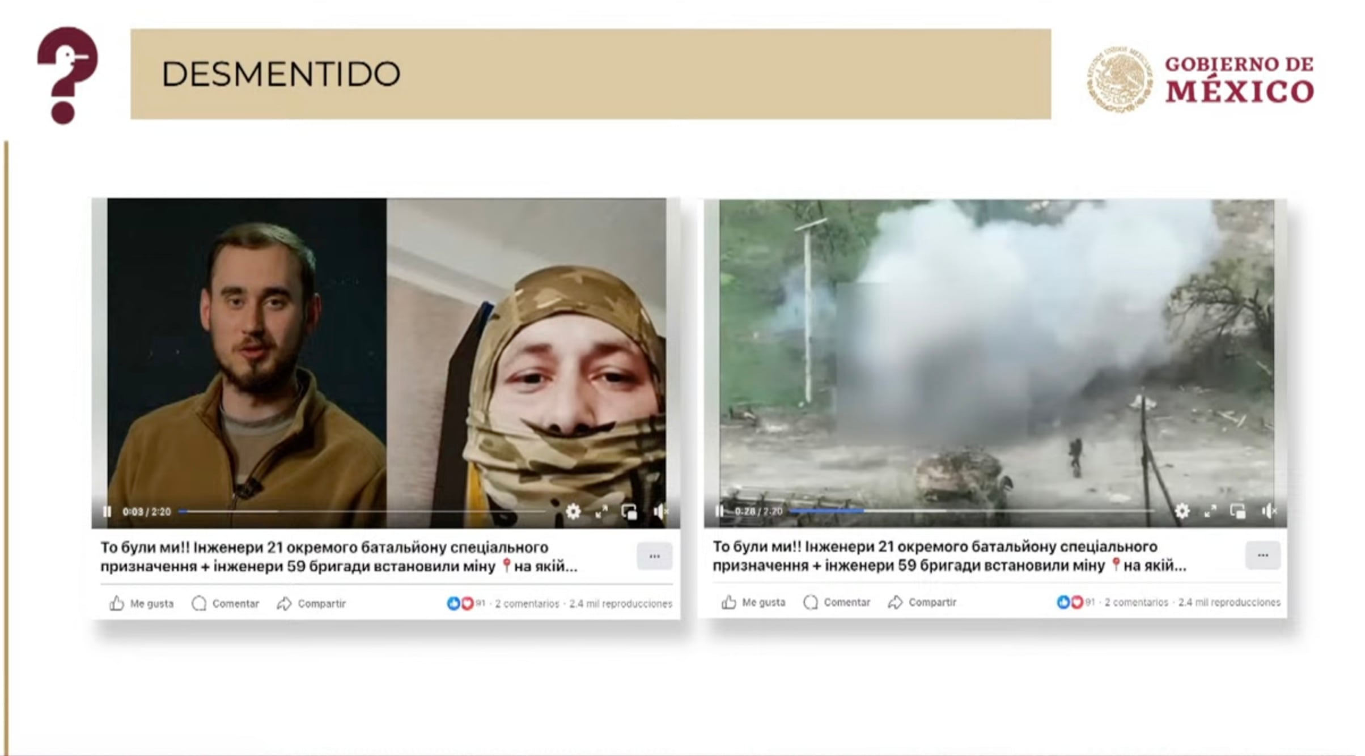1365x756 pixels.
Task: Enter fullscreen on right video
Action: [1210, 511]
